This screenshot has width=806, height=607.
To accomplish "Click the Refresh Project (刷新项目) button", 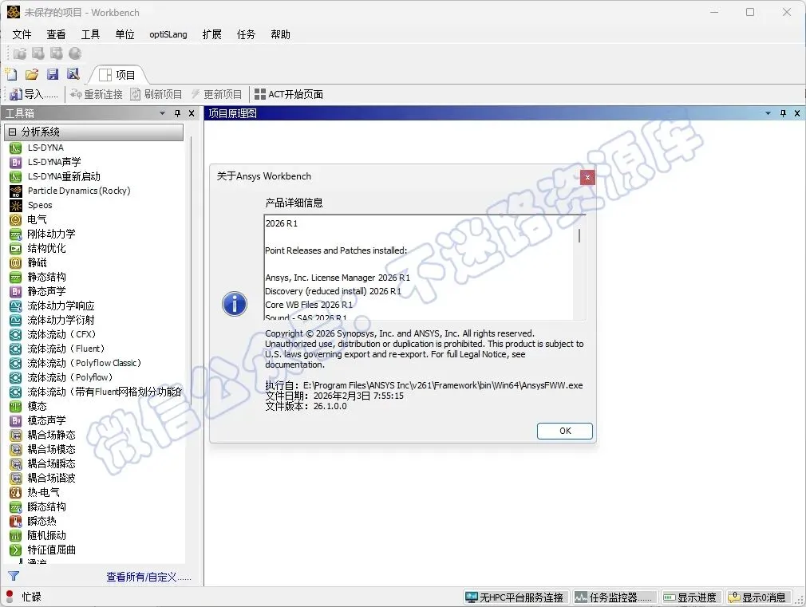I will pos(156,94).
